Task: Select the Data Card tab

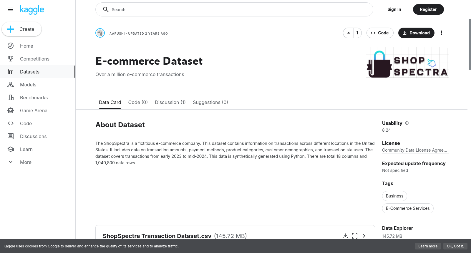Action: [110, 102]
